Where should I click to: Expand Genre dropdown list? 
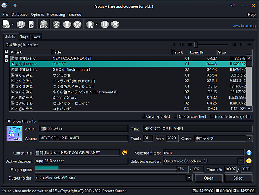(x=249, y=138)
